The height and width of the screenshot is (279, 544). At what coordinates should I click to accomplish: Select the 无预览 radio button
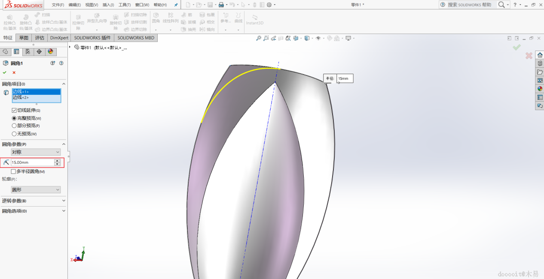tap(14, 134)
